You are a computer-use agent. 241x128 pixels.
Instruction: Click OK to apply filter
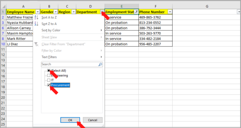[70, 120]
